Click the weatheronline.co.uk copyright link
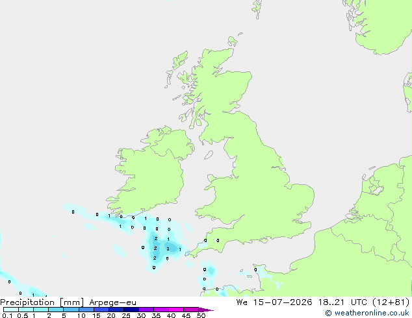 point(367,313)
